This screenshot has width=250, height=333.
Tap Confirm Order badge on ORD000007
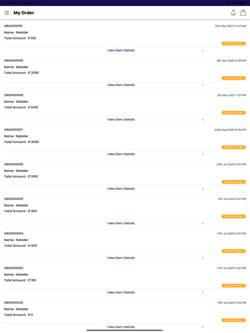(x=234, y=147)
